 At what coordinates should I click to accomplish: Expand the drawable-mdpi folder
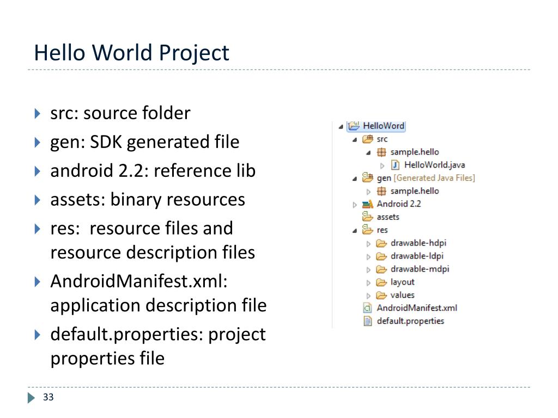(x=368, y=270)
